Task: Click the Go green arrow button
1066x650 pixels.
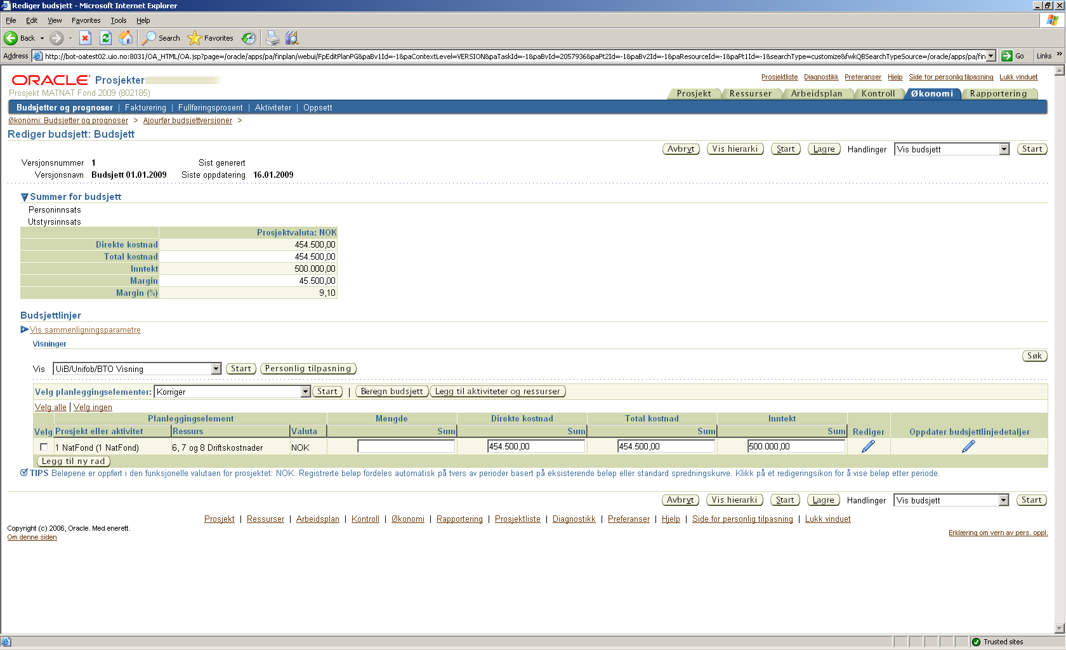Action: click(x=1013, y=56)
